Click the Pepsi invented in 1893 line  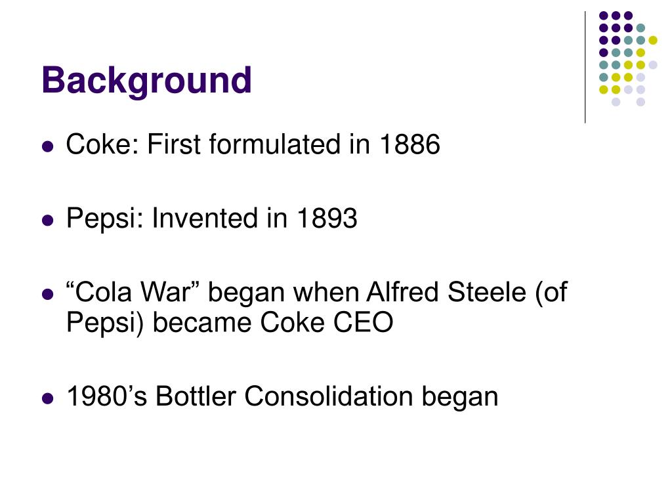pos(212,219)
